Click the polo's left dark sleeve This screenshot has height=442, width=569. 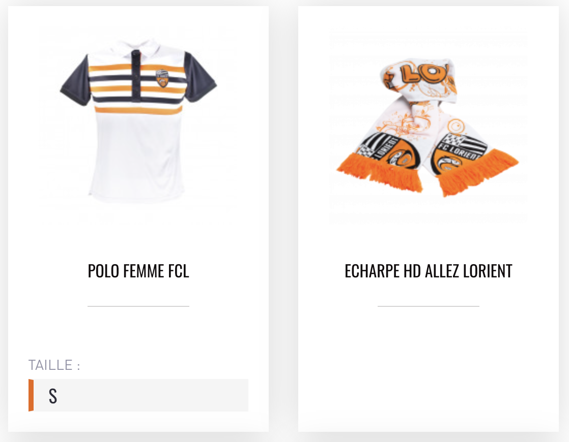point(75,80)
